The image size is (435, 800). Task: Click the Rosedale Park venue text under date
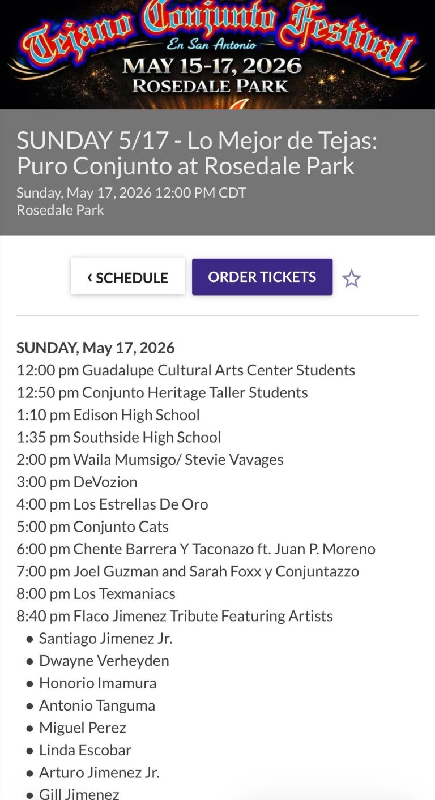(60, 210)
